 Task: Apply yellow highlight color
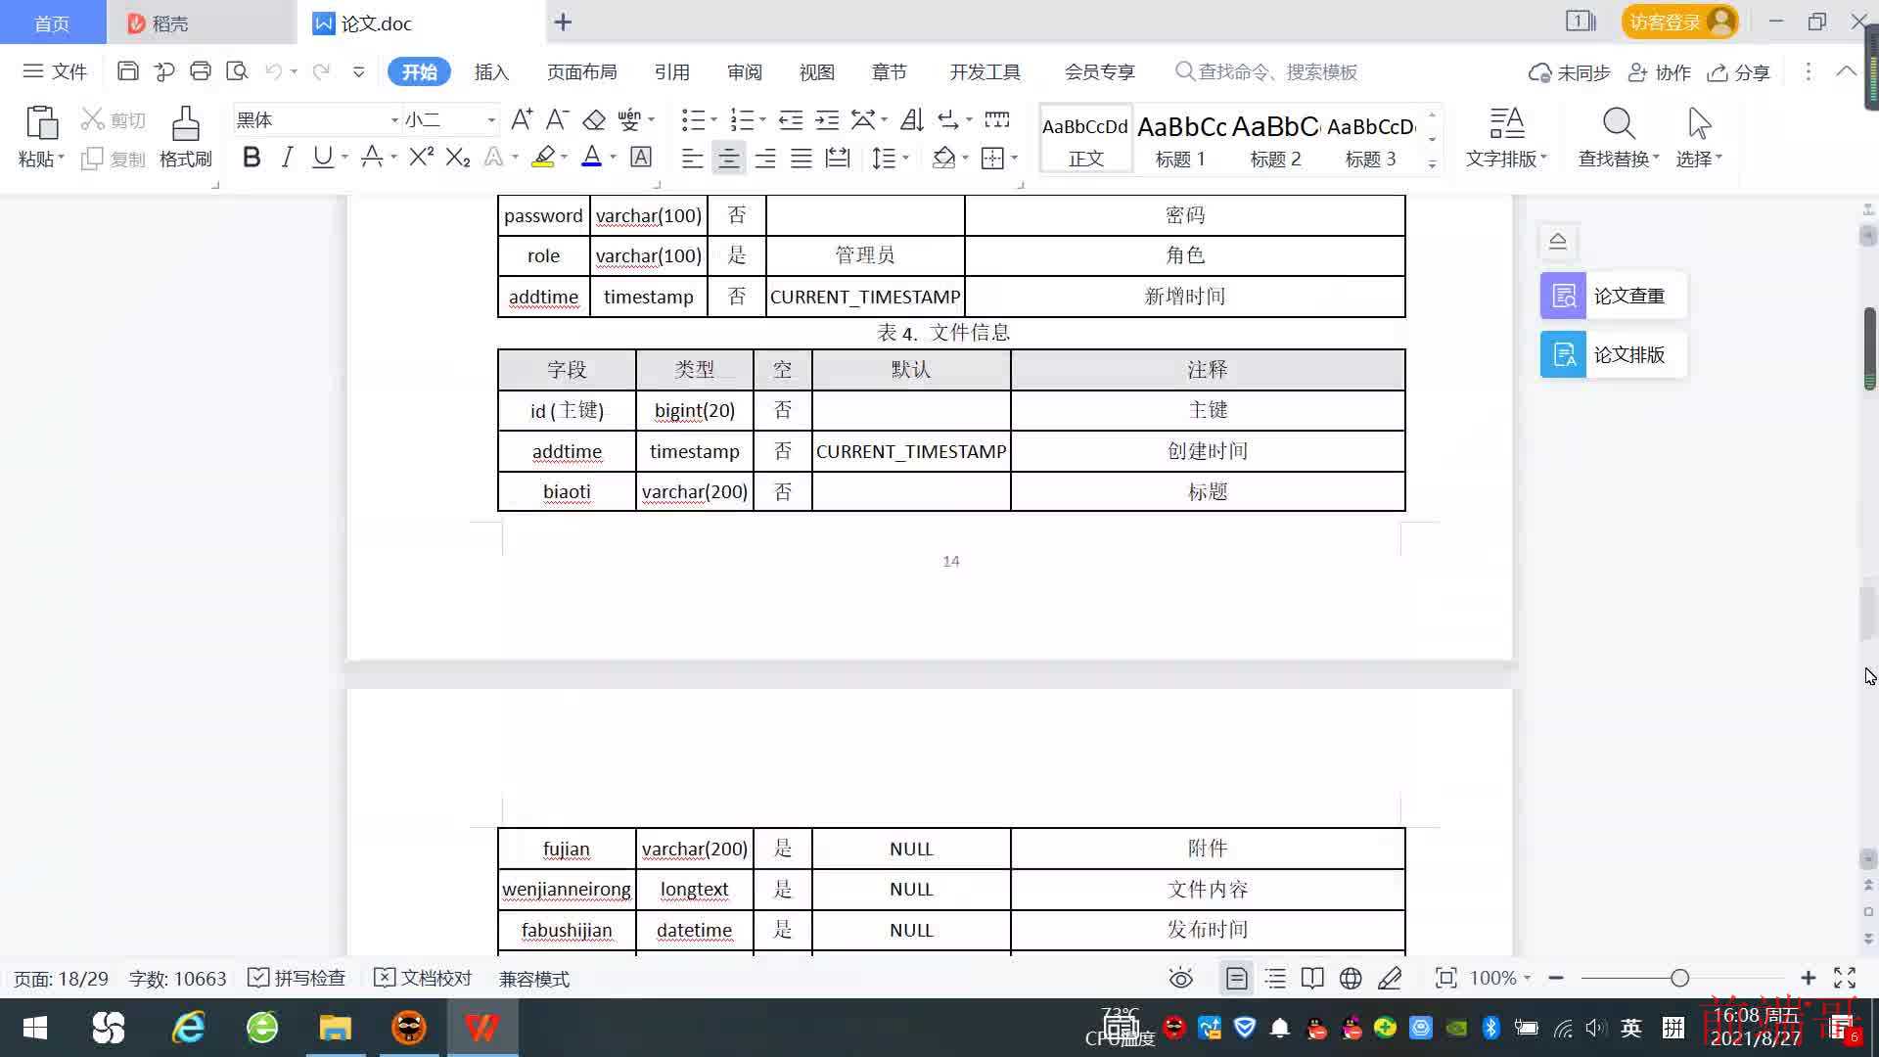[x=544, y=157]
